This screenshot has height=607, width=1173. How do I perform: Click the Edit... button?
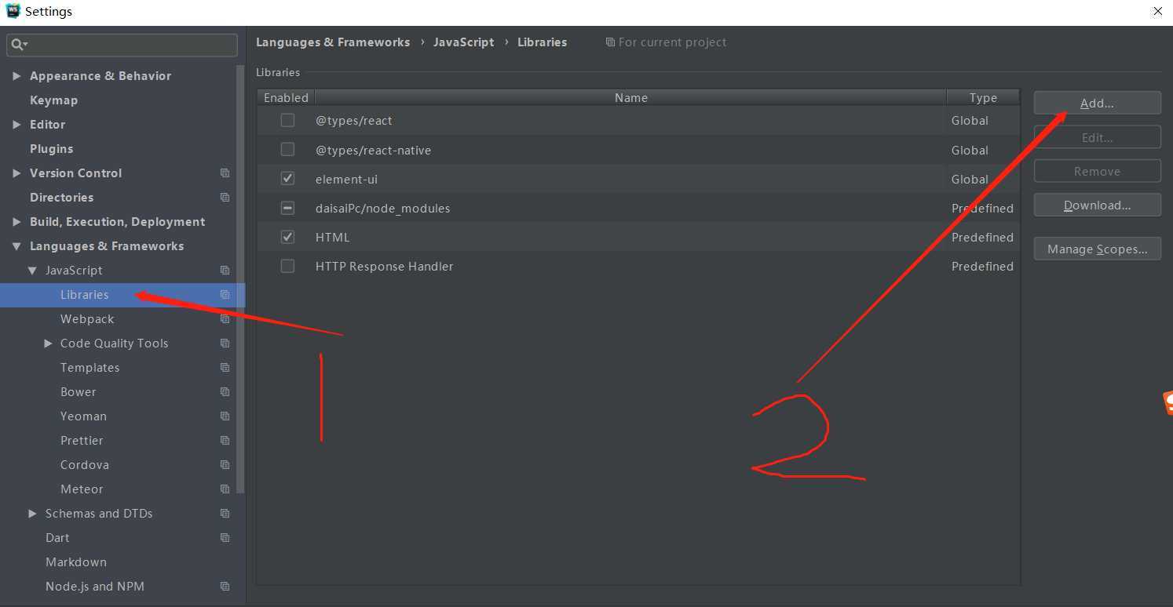[x=1097, y=137]
